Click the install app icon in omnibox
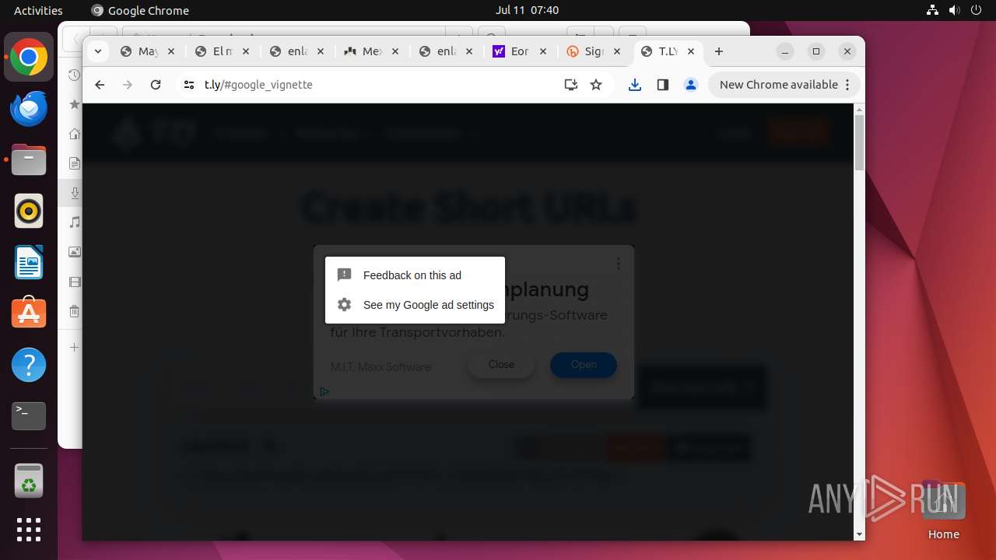 tap(571, 85)
